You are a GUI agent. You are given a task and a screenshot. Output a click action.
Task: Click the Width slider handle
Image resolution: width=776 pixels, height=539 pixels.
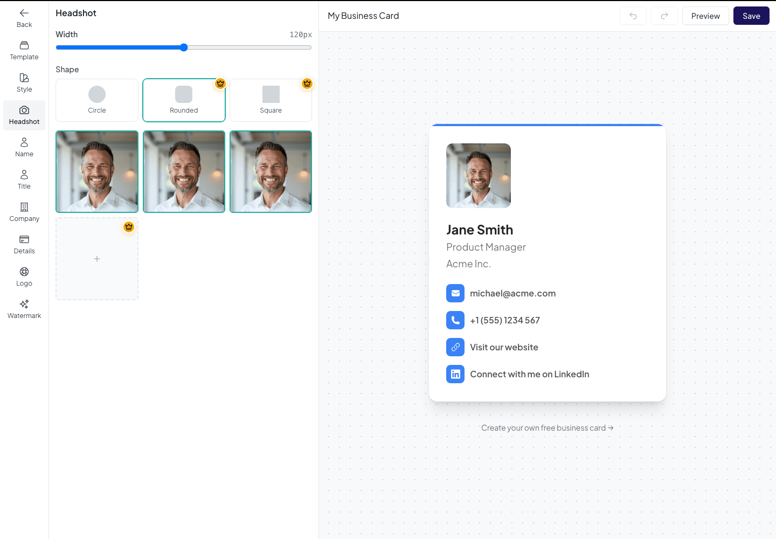pos(184,47)
